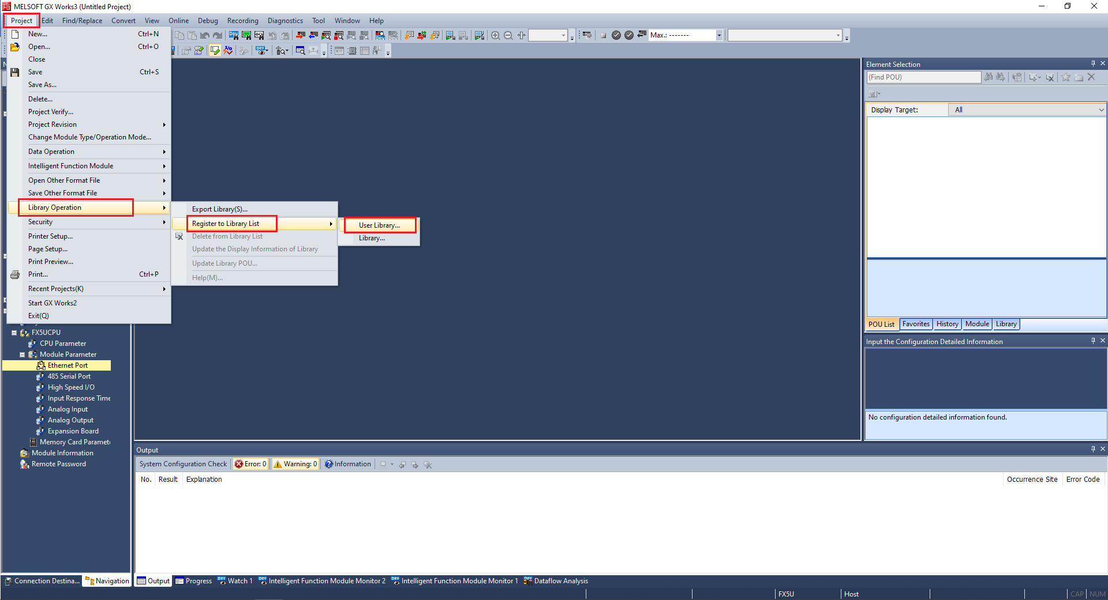
Task: Click the Write to PLC toolbar icon
Action: click(x=300, y=35)
